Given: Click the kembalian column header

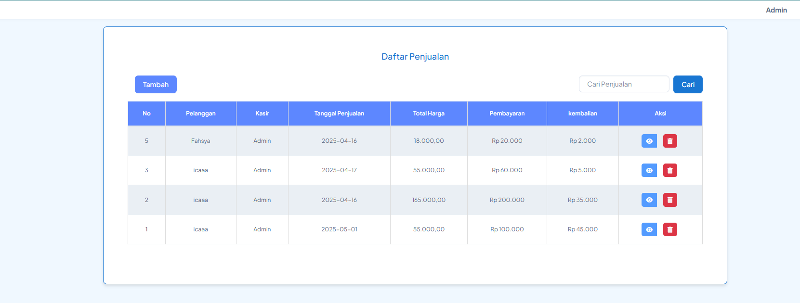Looking at the screenshot, I should tap(582, 114).
